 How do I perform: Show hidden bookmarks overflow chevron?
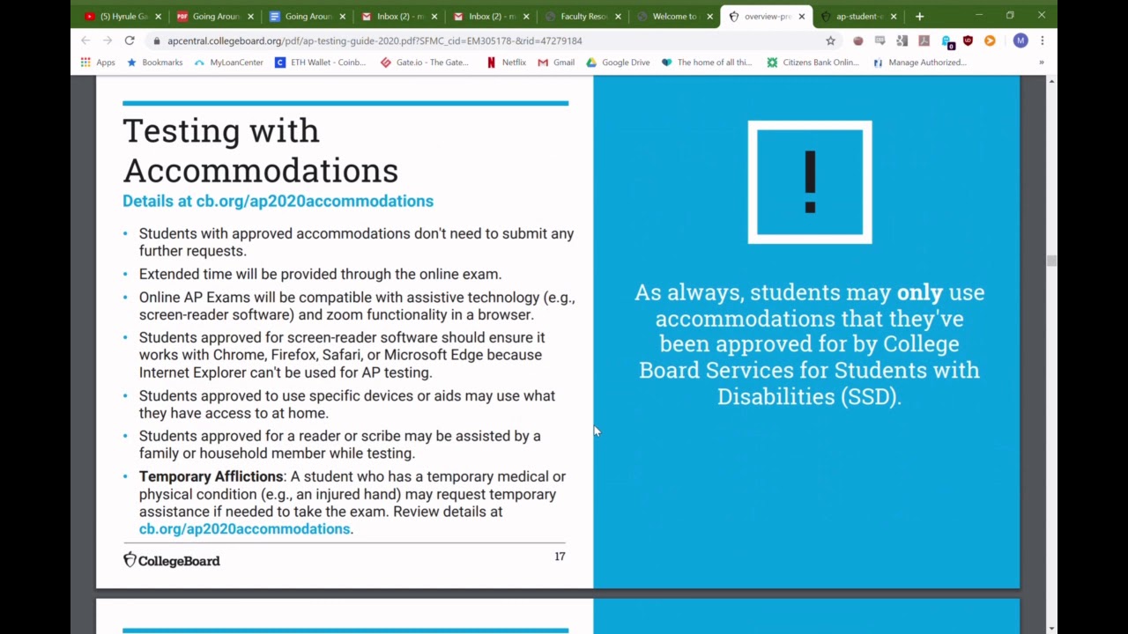1041,63
